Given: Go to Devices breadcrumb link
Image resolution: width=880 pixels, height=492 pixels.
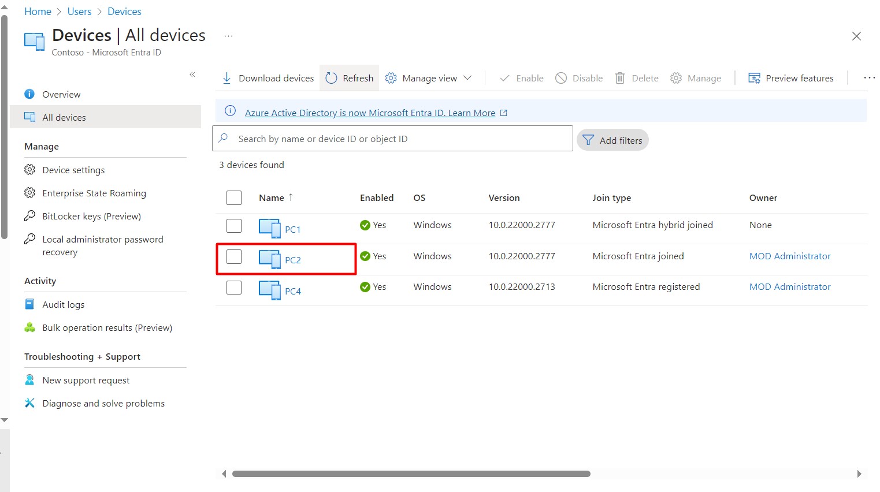Looking at the screenshot, I should (124, 12).
